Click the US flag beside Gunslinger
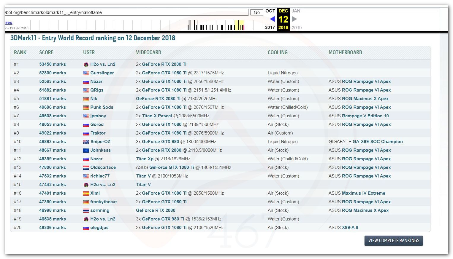Viewport: 453px width, 259px height. [86, 73]
